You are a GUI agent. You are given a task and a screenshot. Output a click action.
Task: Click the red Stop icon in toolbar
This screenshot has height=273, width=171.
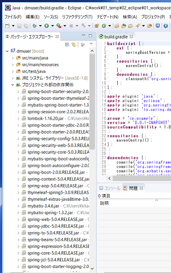click(71, 26)
